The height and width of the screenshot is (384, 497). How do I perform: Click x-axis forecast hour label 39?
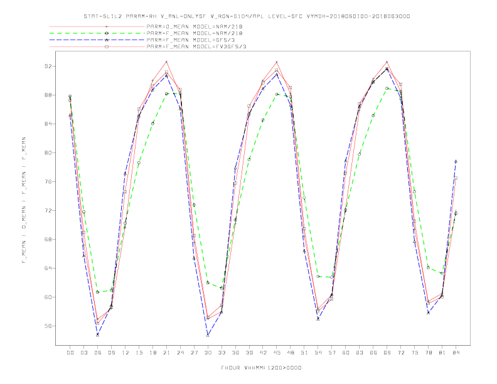[x=249, y=353]
